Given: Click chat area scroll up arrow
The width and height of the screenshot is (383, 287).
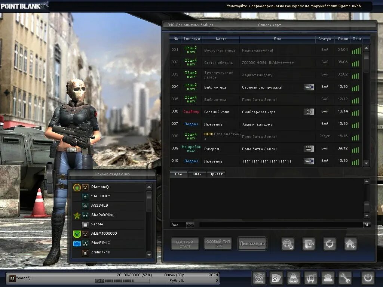Looking at the screenshot, I should pyautogui.click(x=367, y=181).
